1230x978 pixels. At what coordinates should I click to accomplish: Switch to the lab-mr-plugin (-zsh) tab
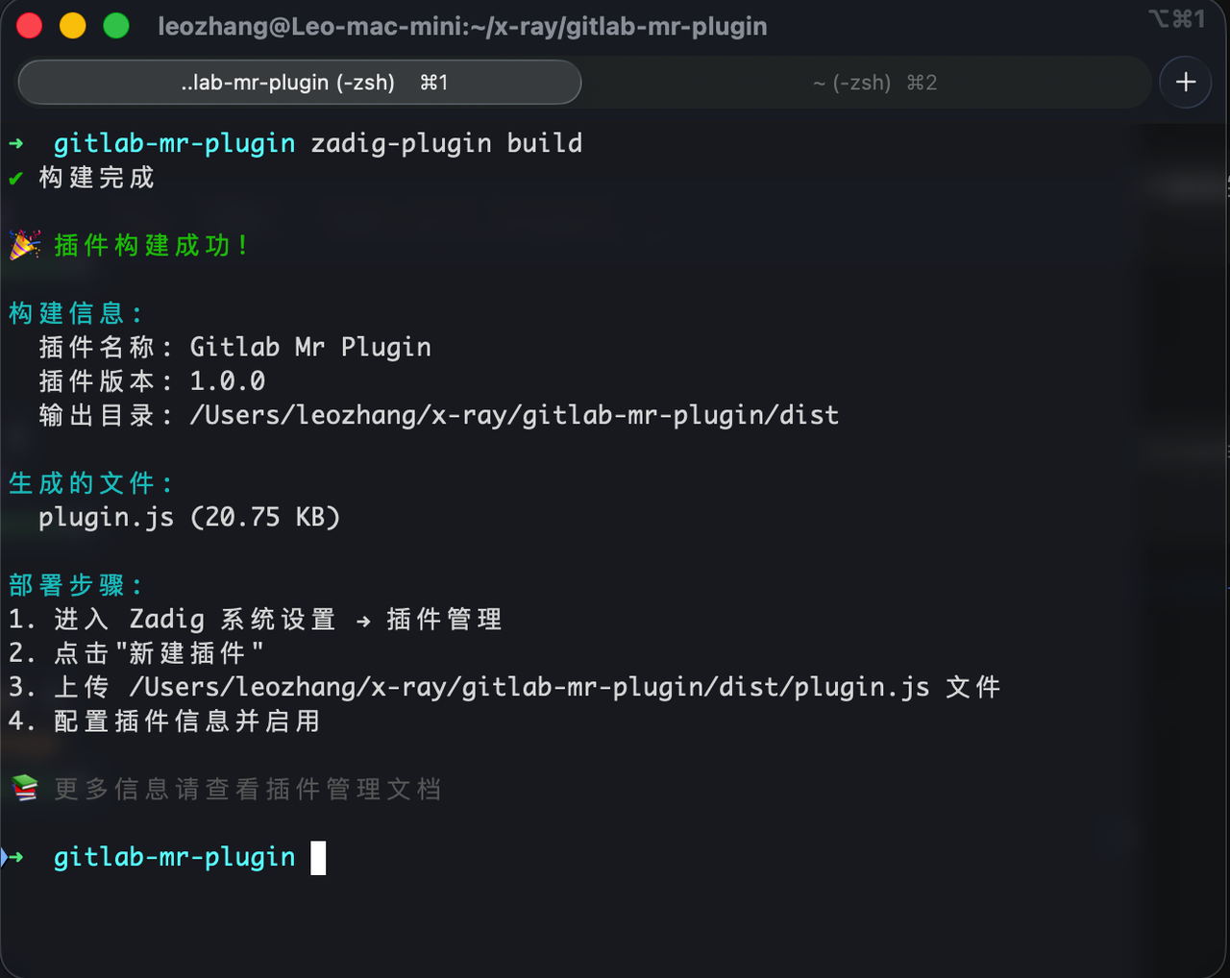299,83
